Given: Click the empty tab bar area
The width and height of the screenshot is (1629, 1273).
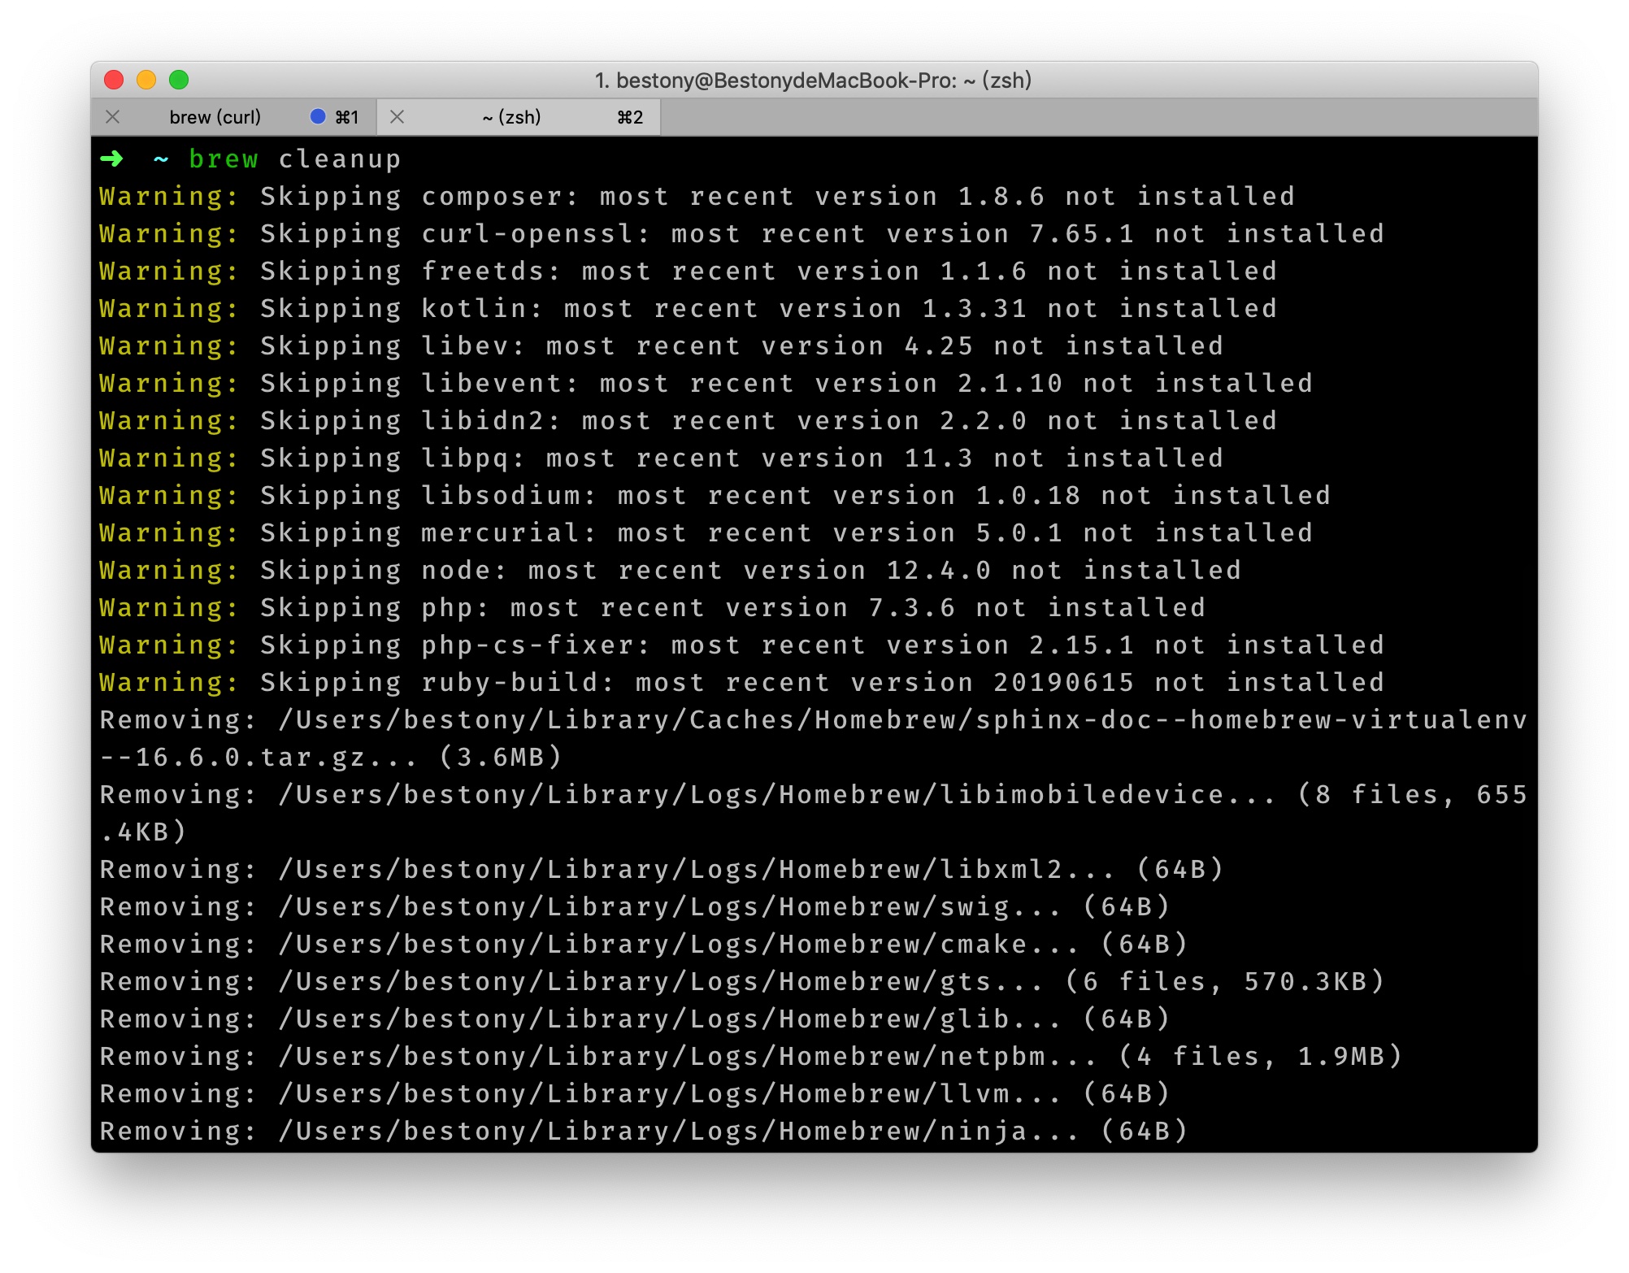Looking at the screenshot, I should (x=1097, y=117).
